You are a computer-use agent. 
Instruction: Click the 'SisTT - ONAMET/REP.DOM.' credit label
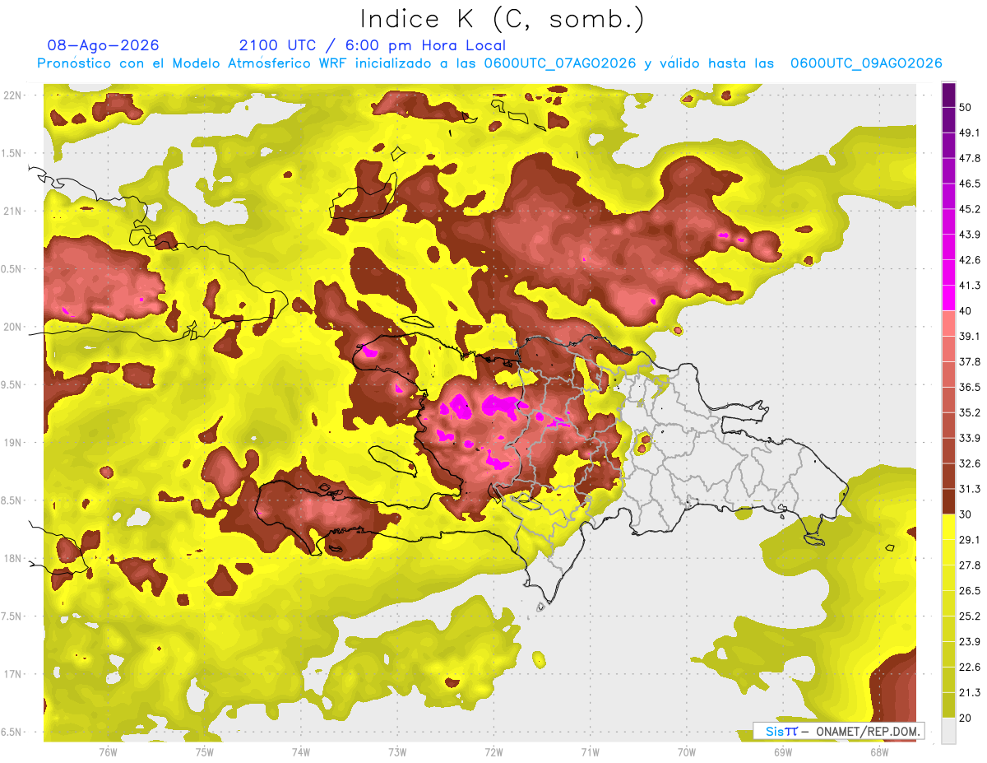(839, 731)
